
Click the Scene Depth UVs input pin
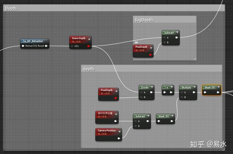(x=72, y=46)
